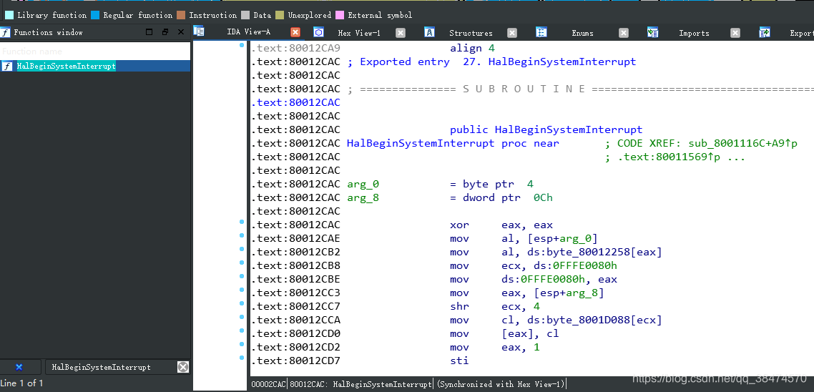Screen dimensions: 814x392
Task: Follow the .text:80011569 xref
Action: click(x=671, y=157)
